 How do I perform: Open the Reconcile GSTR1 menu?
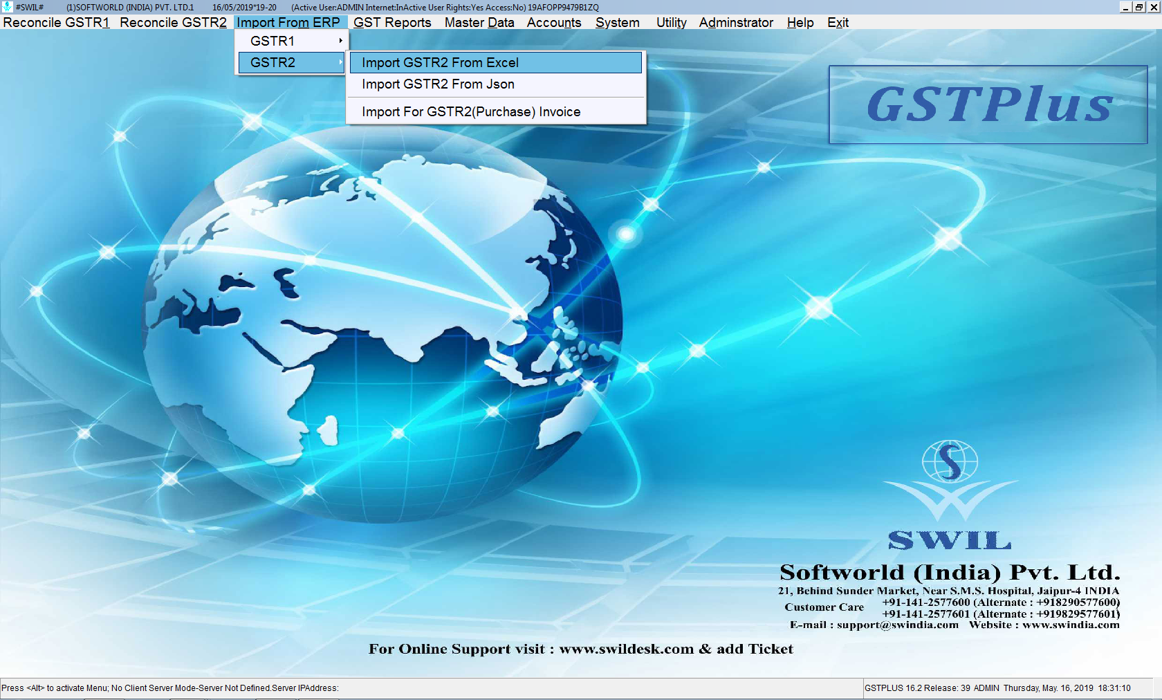coord(57,22)
